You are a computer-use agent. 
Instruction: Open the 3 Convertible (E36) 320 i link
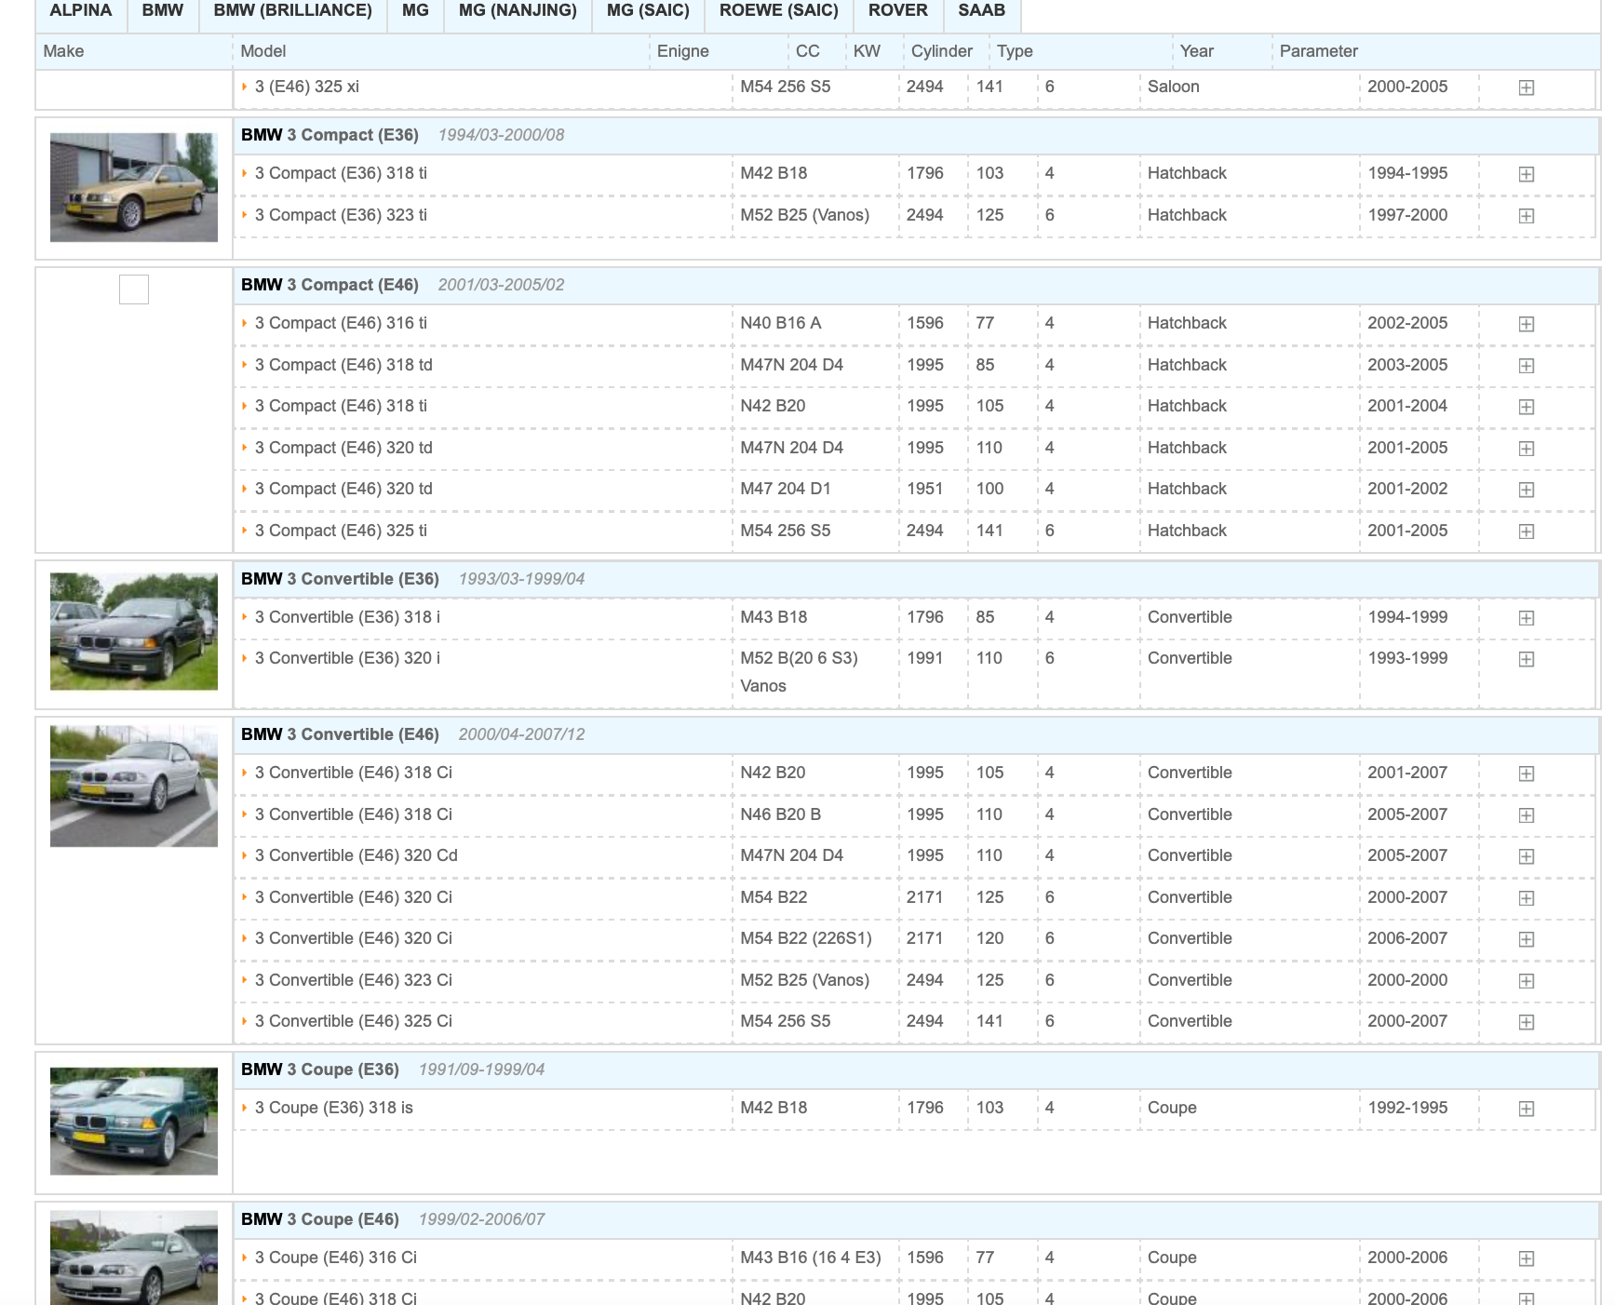pyautogui.click(x=347, y=658)
